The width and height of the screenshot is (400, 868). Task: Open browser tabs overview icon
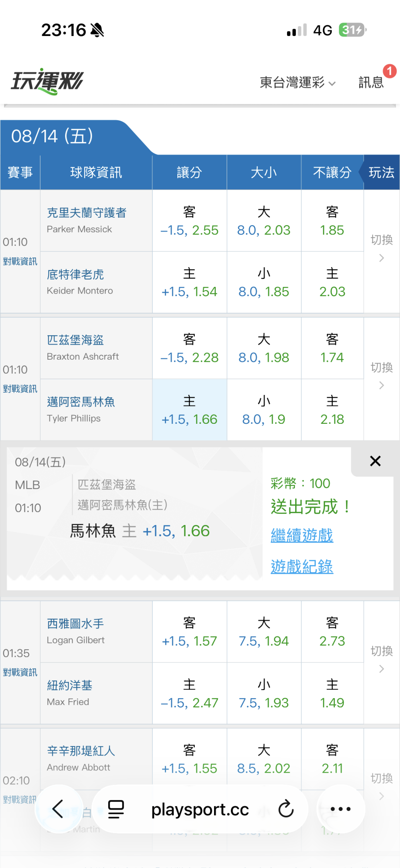point(116,809)
